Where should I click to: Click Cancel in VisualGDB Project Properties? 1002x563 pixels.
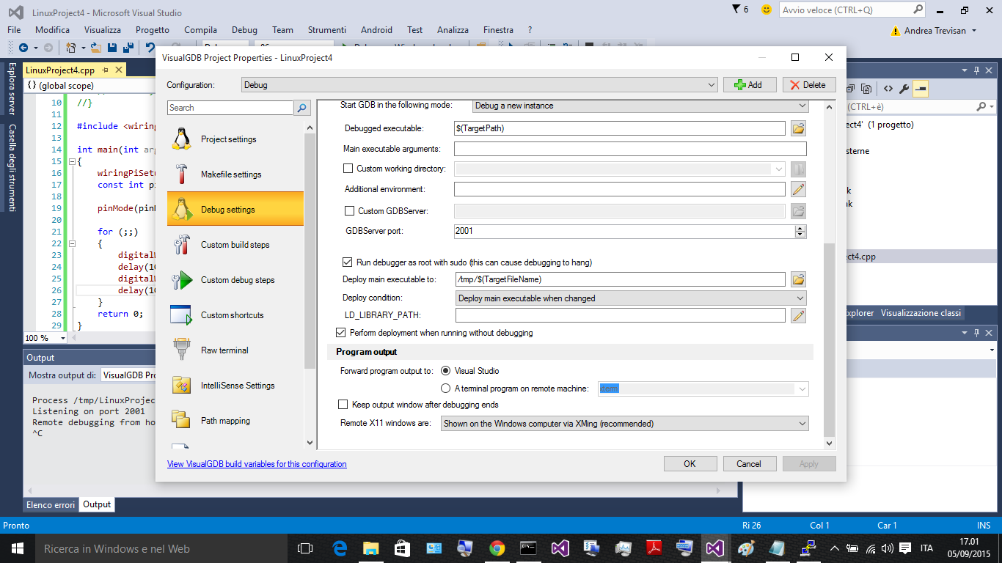pos(750,463)
